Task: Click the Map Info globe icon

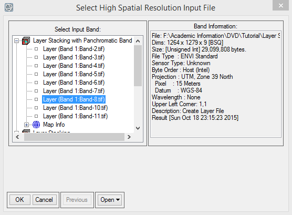Action: click(36, 125)
